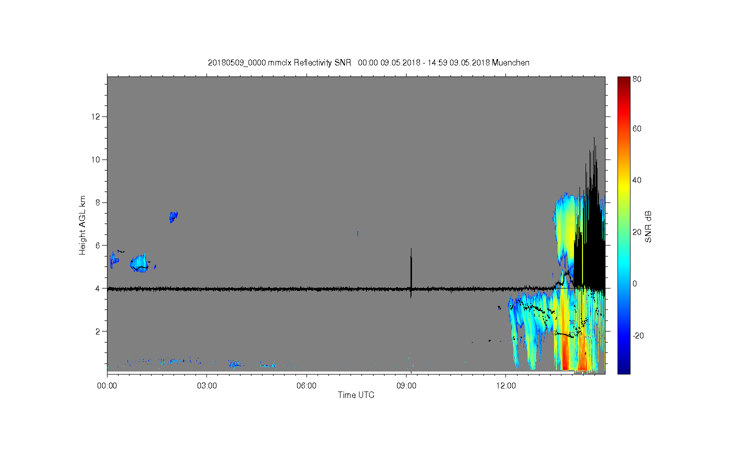Click the dark red top of the colorbar
Viewport: 750px width, 450px height.
click(623, 81)
